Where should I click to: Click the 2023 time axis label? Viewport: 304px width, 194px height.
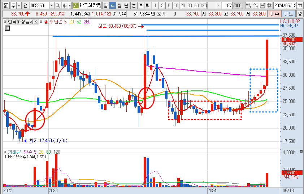(x=53, y=190)
